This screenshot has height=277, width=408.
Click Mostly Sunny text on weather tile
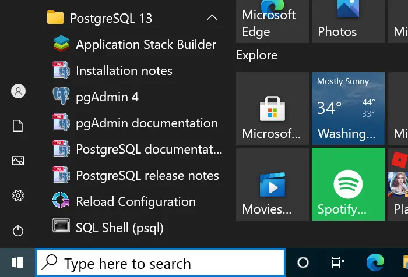pyautogui.click(x=343, y=81)
